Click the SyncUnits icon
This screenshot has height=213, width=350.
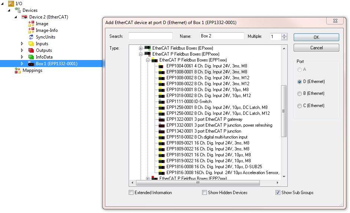(31, 37)
